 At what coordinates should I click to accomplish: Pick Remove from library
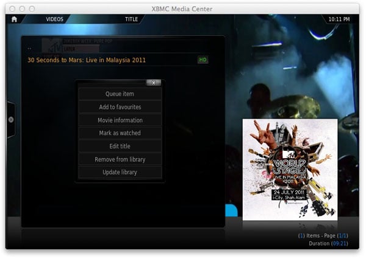(x=120, y=159)
